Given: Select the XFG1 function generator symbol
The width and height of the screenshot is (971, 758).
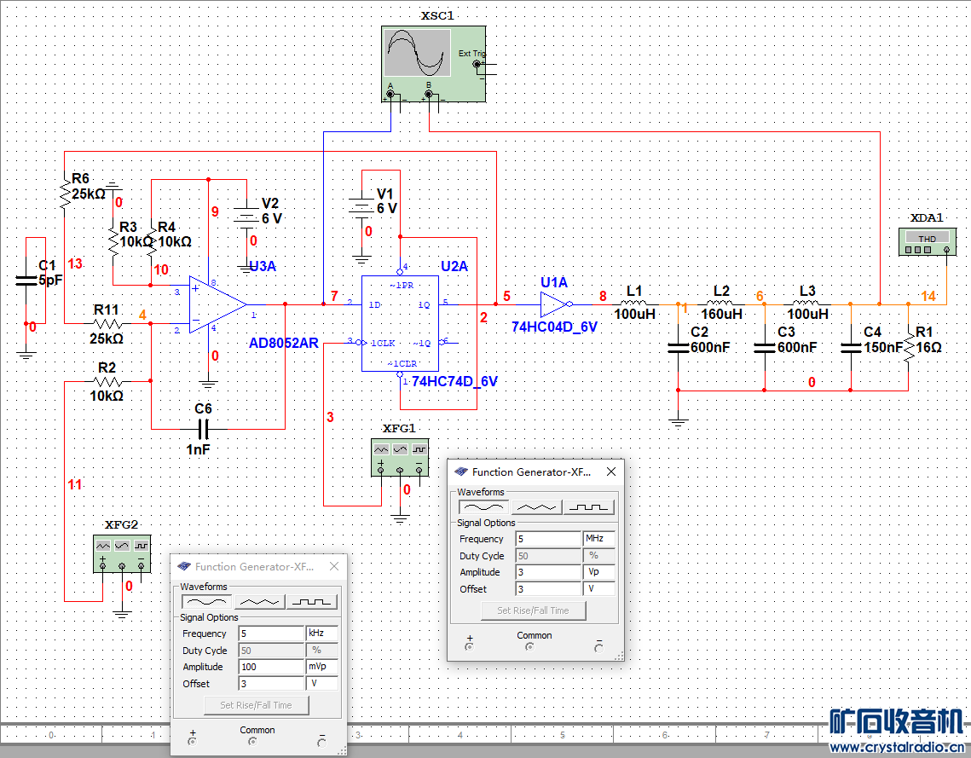Looking at the screenshot, I should click(400, 457).
